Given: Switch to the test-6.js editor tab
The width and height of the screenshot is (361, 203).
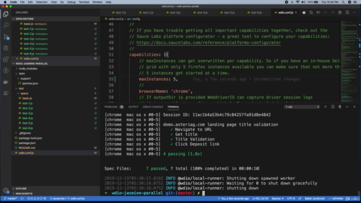Looking at the screenshot, I should [254, 12].
